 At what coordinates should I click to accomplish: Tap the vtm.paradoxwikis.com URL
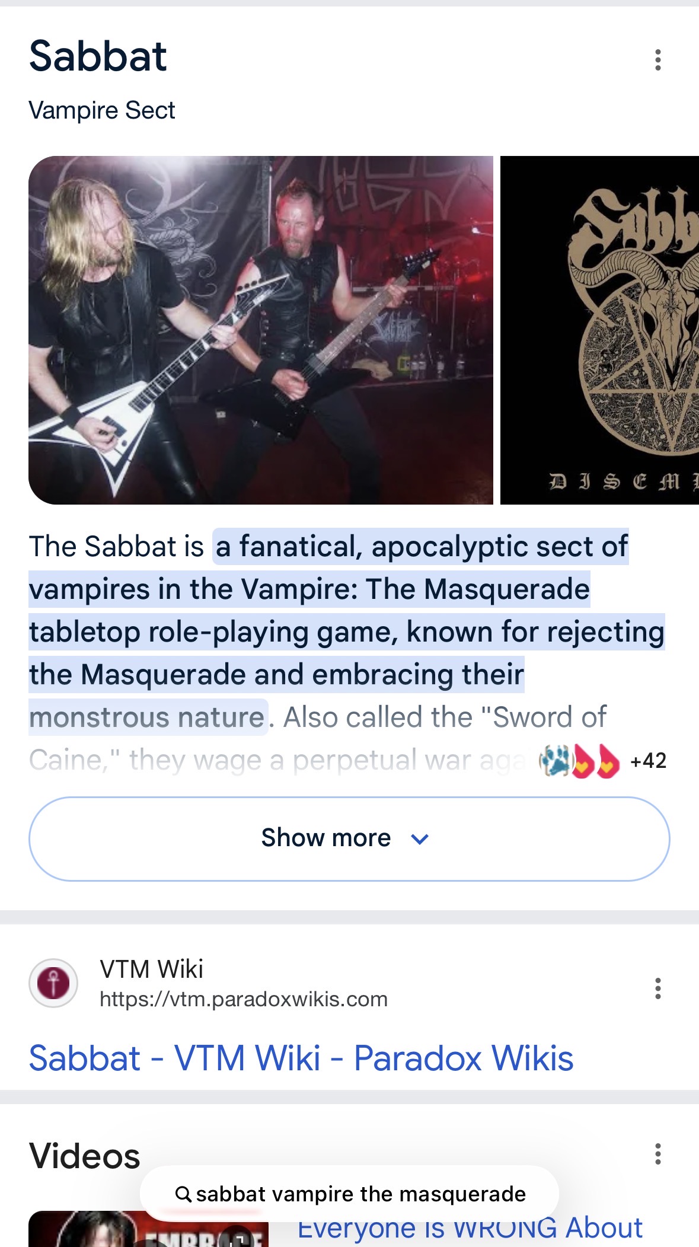(244, 999)
